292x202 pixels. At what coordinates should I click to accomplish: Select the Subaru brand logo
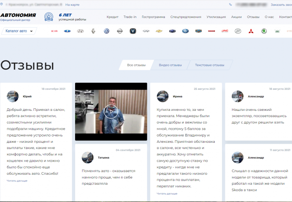click(172, 31)
